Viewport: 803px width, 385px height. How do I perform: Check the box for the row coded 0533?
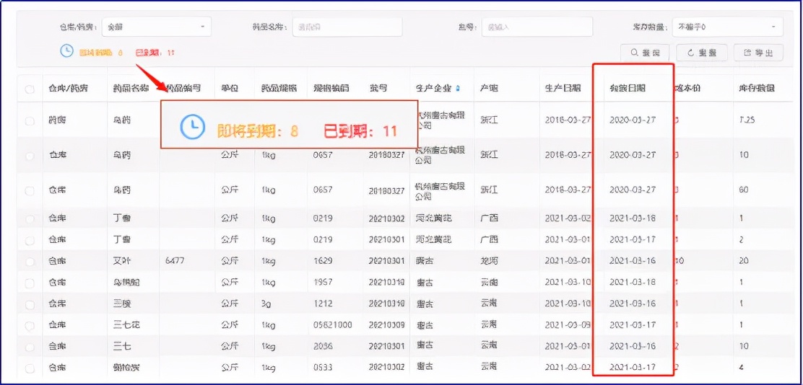30,368
